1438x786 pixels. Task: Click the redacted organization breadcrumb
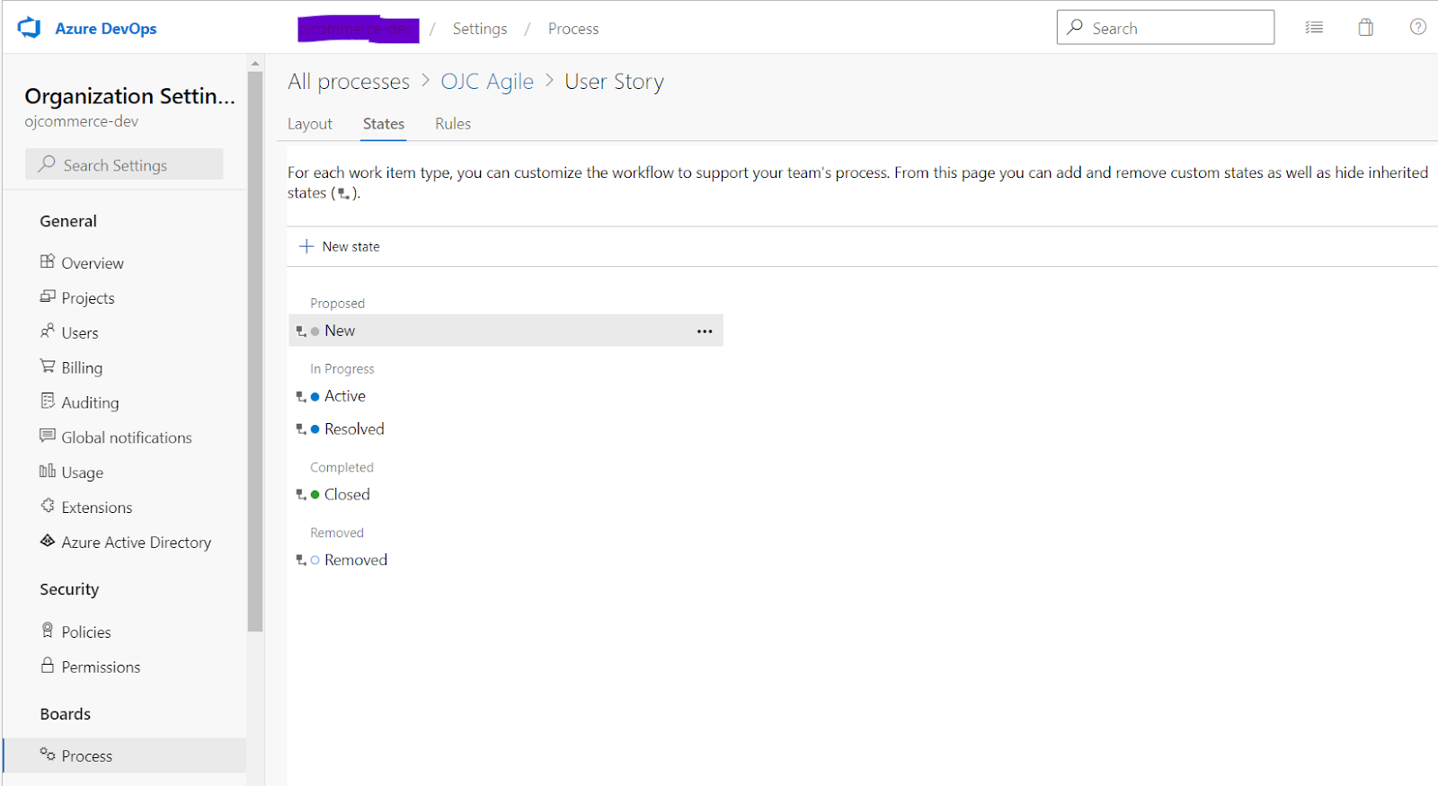[x=359, y=30]
